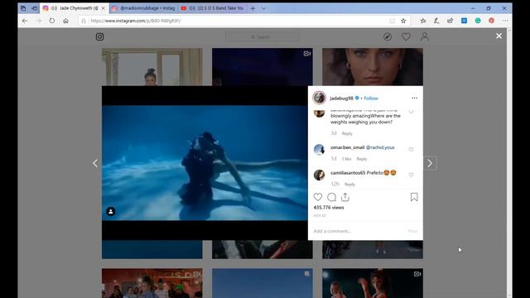Click the Instagram search box

263,36
